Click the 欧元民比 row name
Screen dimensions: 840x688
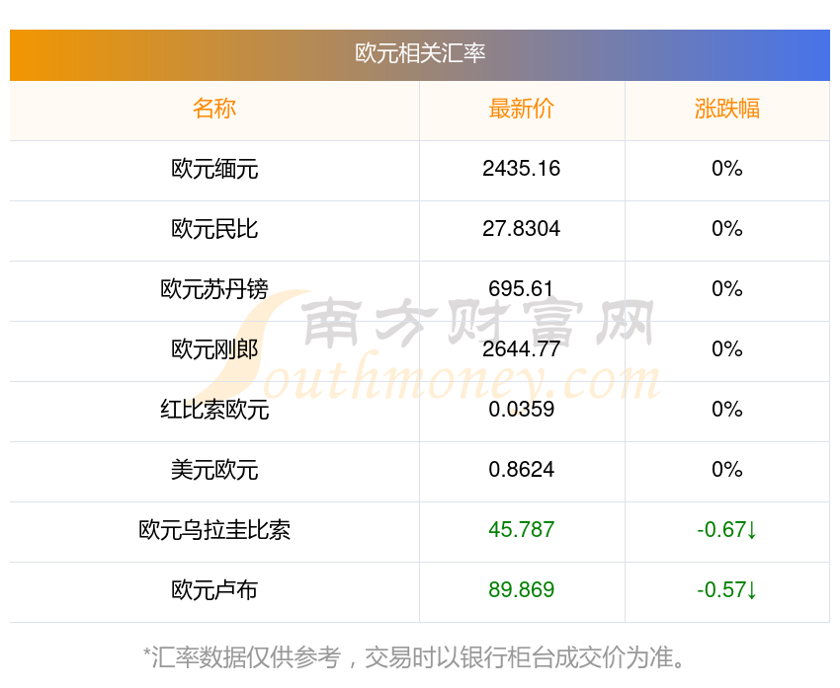[x=214, y=229]
